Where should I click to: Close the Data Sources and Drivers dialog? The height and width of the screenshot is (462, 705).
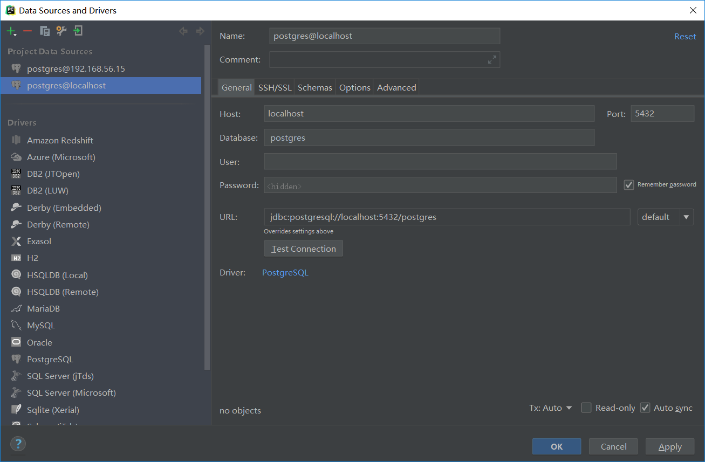693,10
